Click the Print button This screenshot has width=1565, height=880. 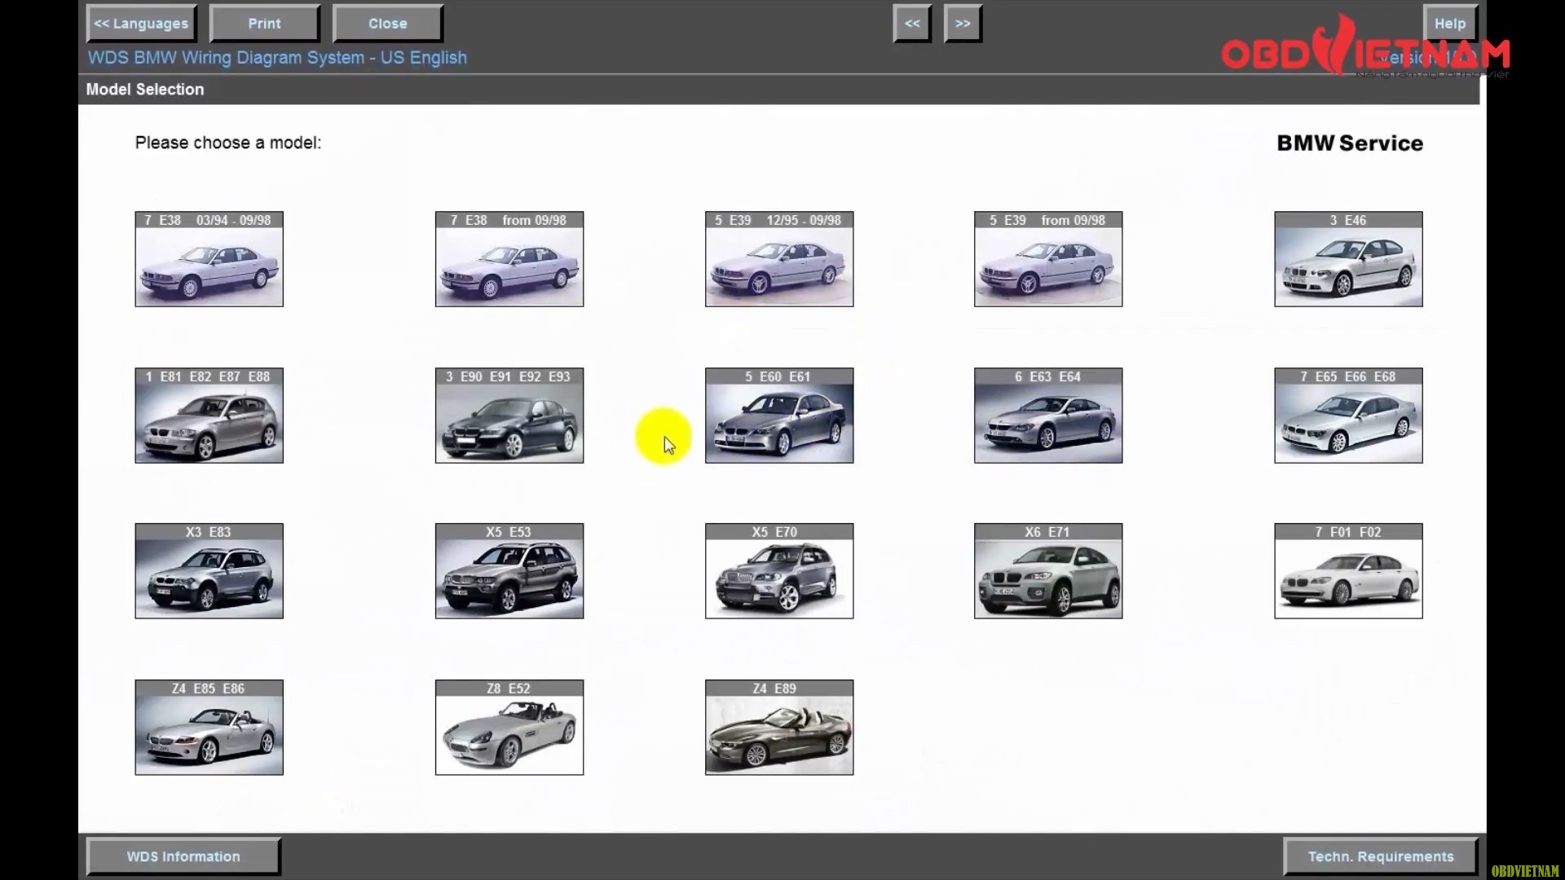point(264,24)
